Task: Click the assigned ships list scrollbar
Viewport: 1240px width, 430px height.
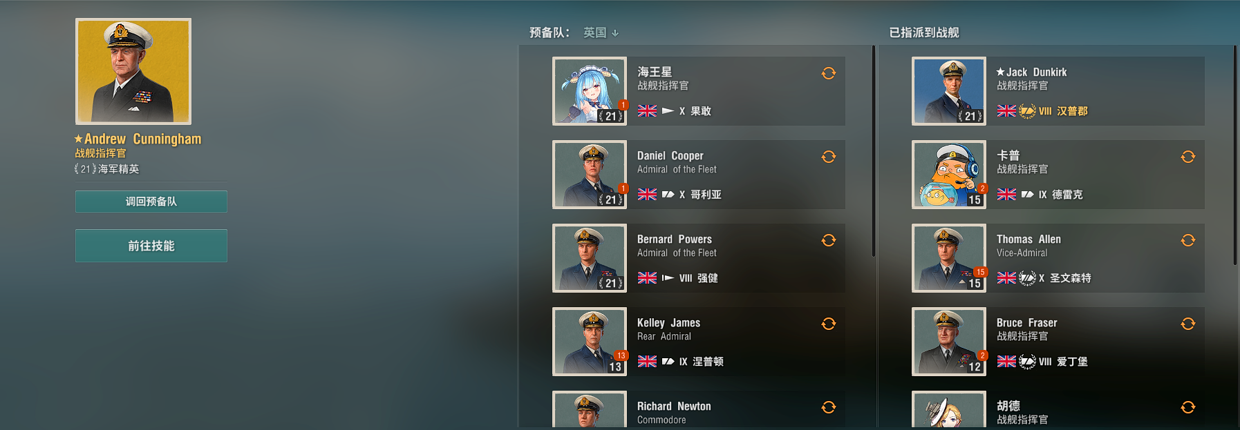Action: coord(1235,155)
